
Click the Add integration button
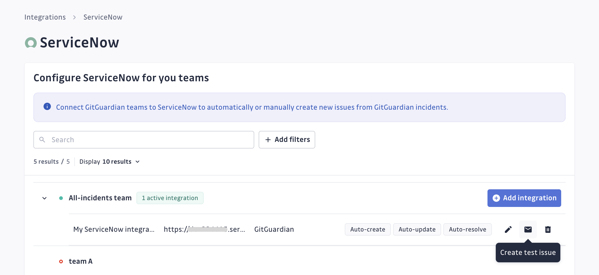click(x=524, y=198)
